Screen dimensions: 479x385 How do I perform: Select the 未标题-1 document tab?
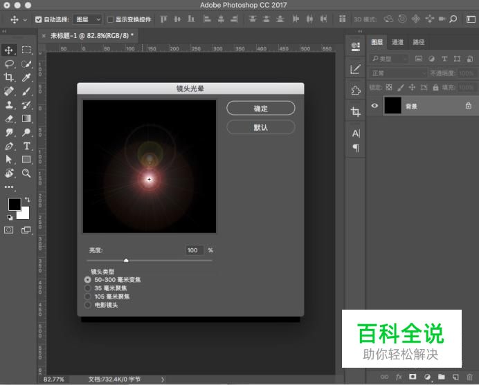click(x=91, y=36)
